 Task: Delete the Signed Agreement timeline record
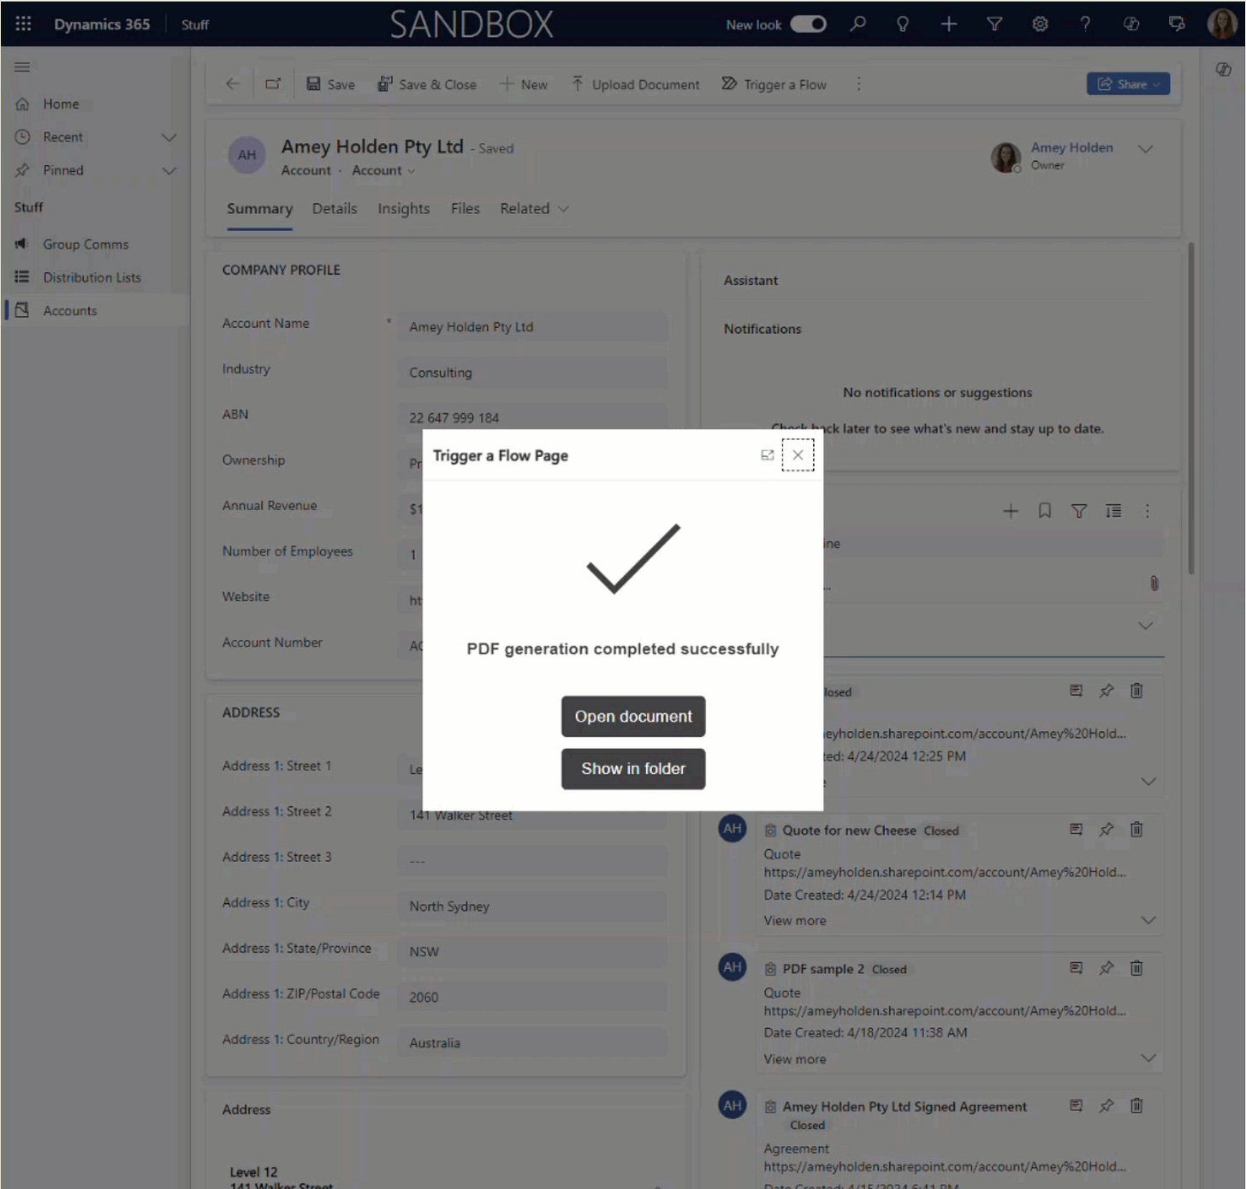1136,1105
